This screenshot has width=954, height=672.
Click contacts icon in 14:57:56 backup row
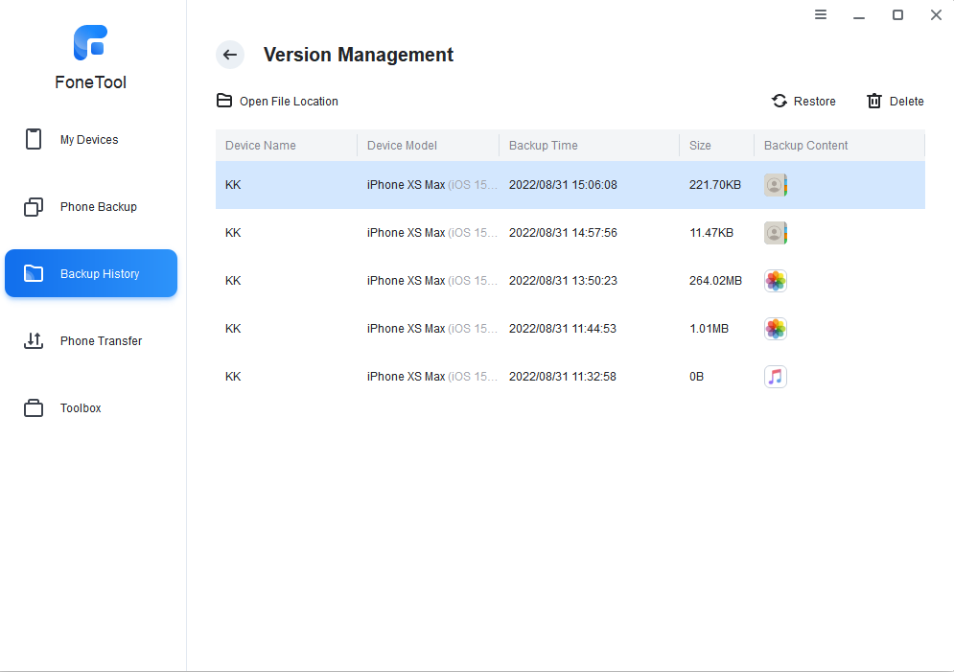point(776,233)
